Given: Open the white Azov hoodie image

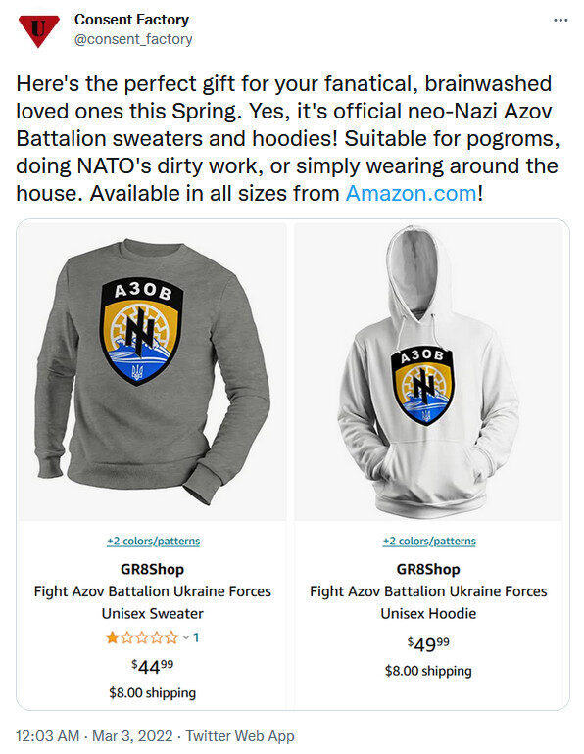Looking at the screenshot, I should click(428, 372).
